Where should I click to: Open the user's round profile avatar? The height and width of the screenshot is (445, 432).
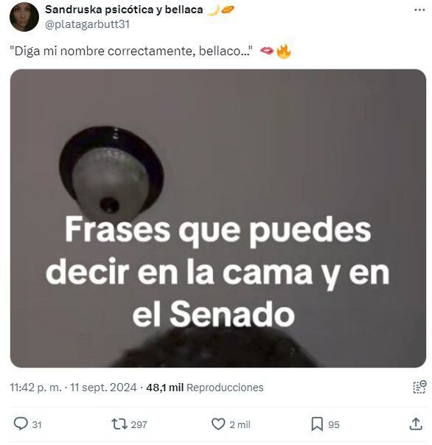coord(24,17)
